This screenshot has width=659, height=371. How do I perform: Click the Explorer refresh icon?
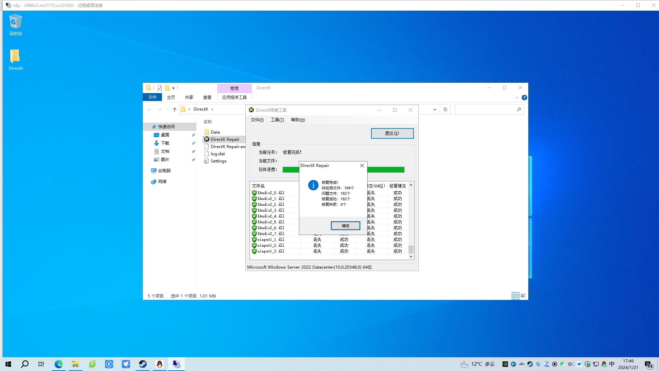[x=446, y=110]
